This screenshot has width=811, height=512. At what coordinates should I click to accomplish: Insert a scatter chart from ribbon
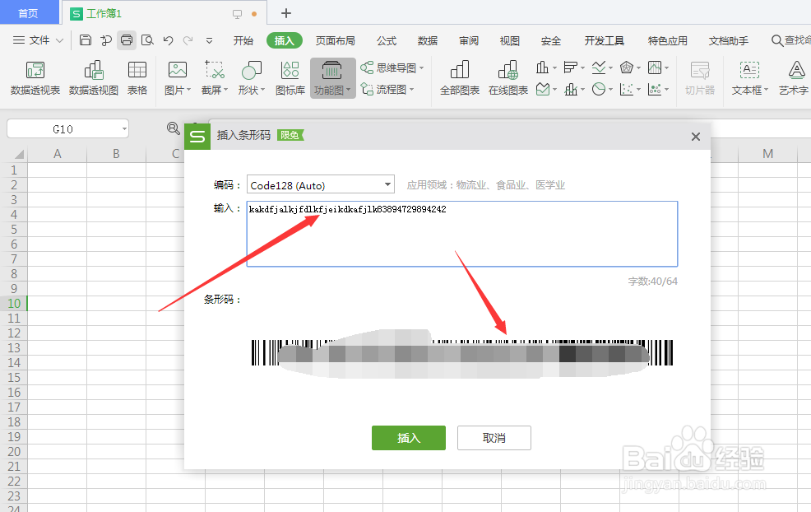tap(630, 90)
